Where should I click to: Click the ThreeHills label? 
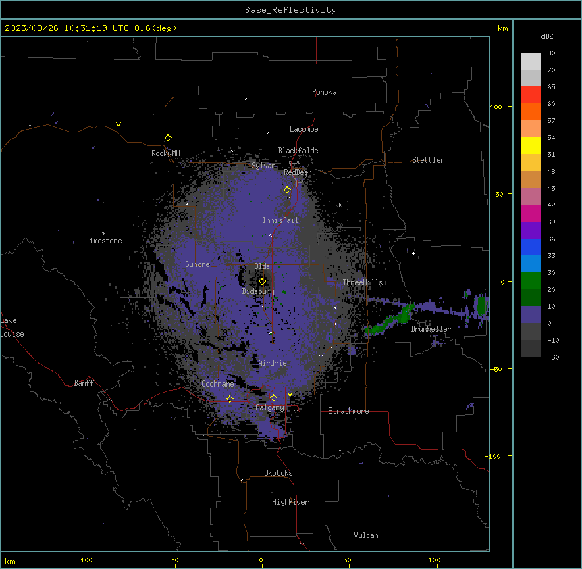coord(363,282)
